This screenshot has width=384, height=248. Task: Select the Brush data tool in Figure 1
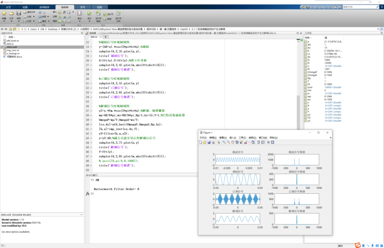pos(246,142)
